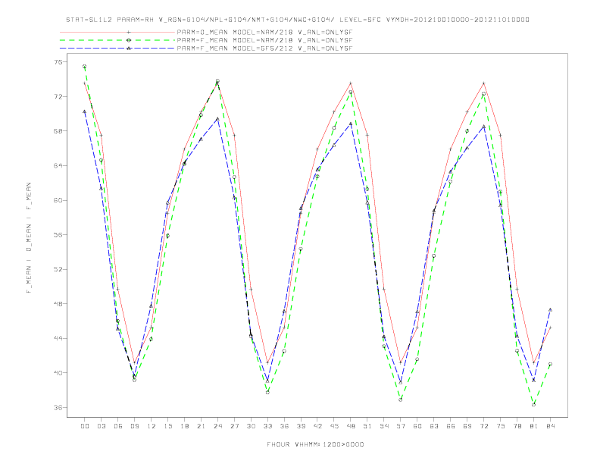This screenshot has width=600, height=464.
Task: Click x-axis forecast hour label 39
Action: pos(301,426)
